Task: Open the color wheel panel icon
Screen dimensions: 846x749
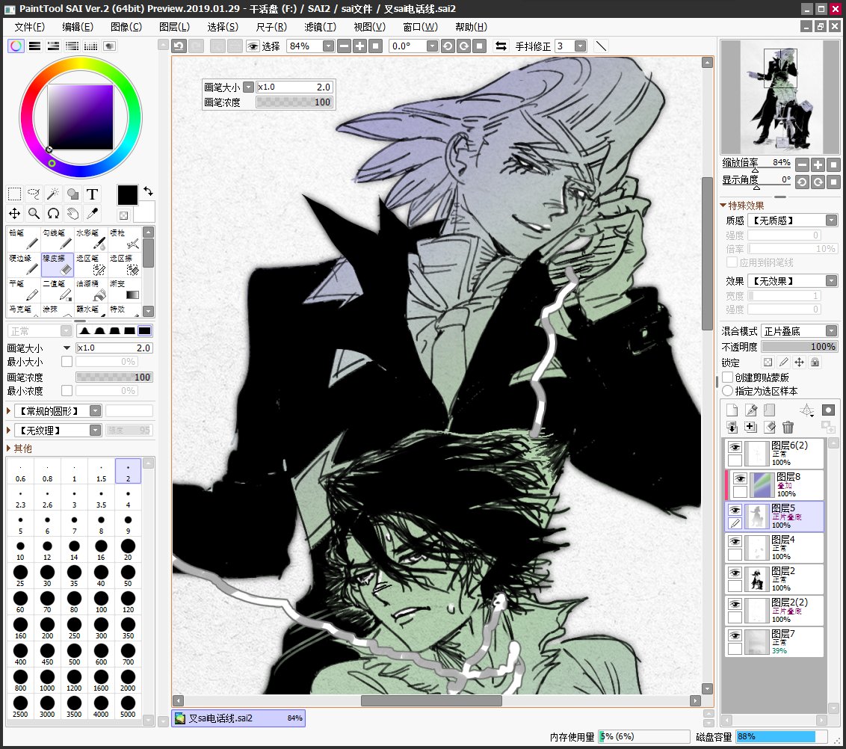Action: tap(16, 46)
